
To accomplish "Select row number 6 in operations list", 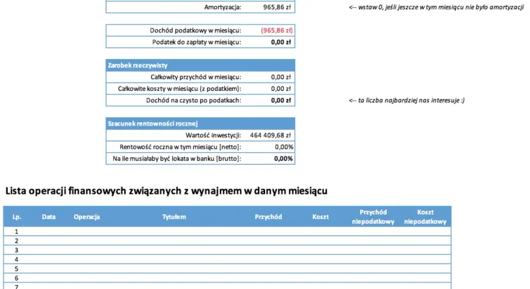I will (16, 278).
